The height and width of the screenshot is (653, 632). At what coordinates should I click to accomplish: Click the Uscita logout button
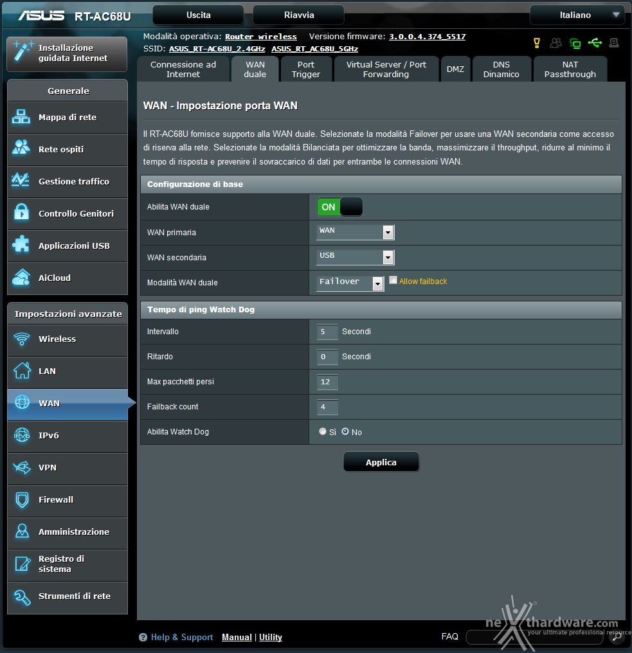coord(198,15)
